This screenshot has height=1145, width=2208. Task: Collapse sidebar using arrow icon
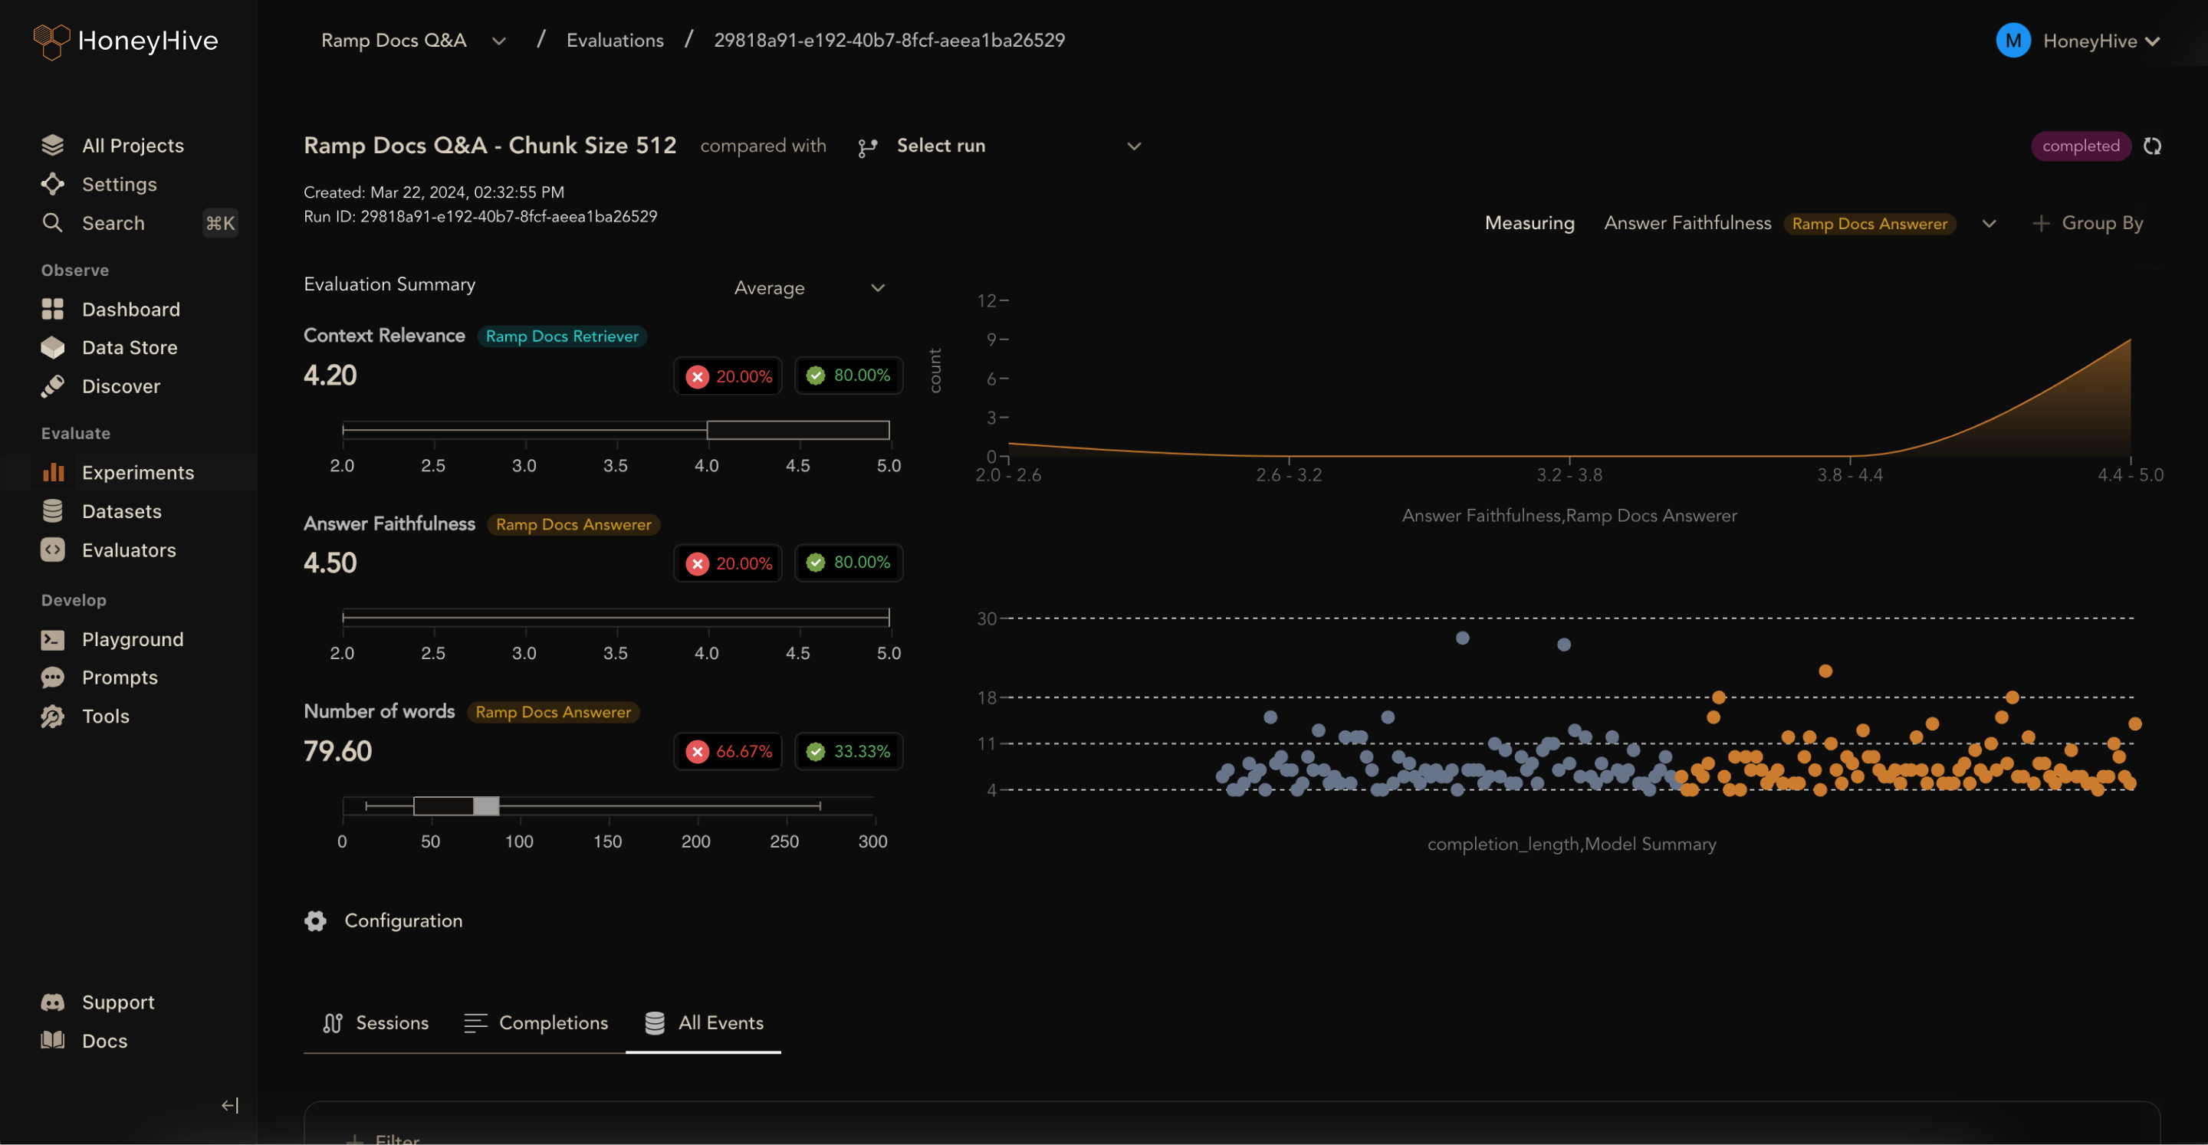pyautogui.click(x=230, y=1104)
